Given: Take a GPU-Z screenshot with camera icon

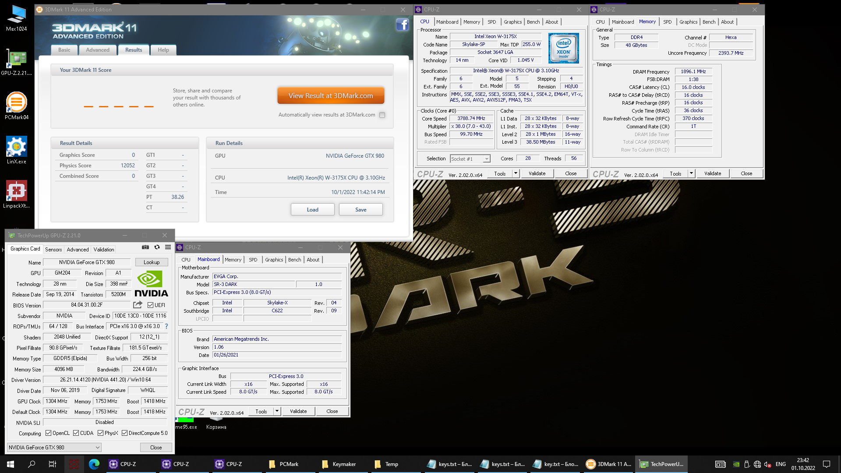Looking at the screenshot, I should pyautogui.click(x=145, y=247).
